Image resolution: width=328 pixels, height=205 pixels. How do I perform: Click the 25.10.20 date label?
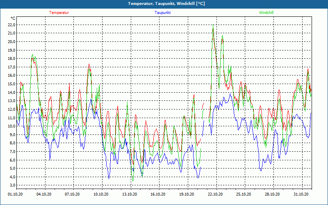244,195
